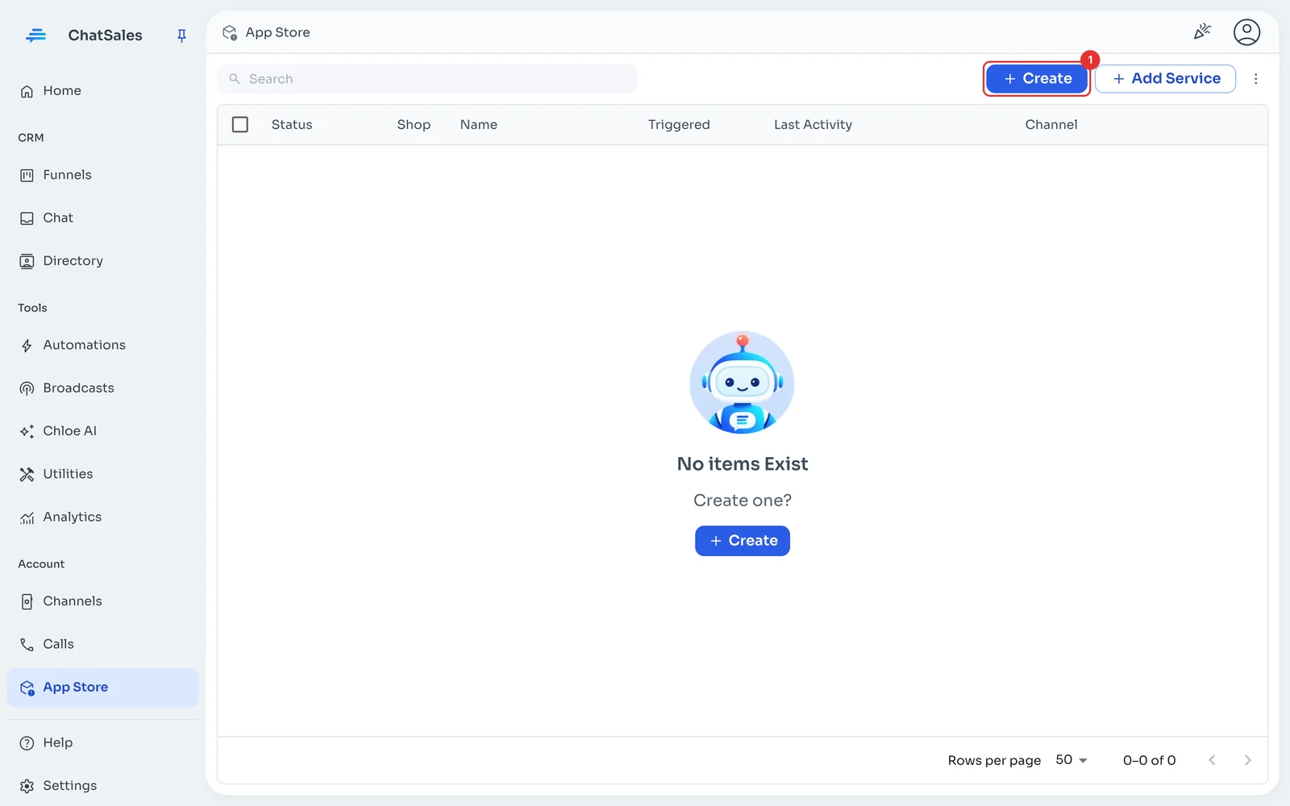Pin the sidebar with the pin icon
Image resolution: width=1290 pixels, height=806 pixels.
[x=181, y=35]
